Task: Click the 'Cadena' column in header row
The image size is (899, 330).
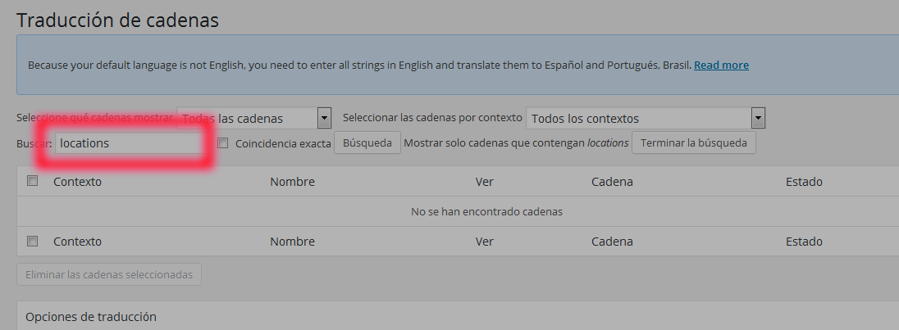Action: [613, 182]
